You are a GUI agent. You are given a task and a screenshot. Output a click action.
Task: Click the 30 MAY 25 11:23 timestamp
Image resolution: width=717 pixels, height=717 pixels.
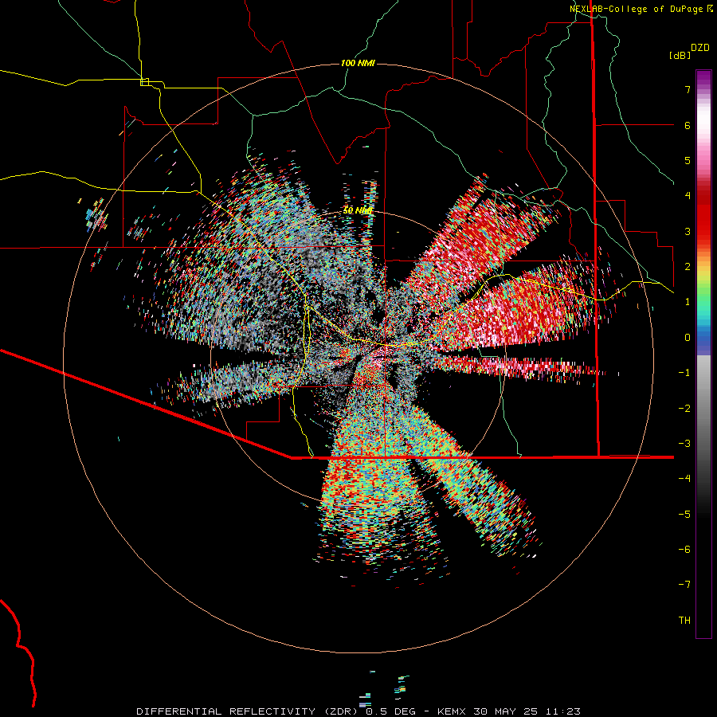[x=527, y=711]
